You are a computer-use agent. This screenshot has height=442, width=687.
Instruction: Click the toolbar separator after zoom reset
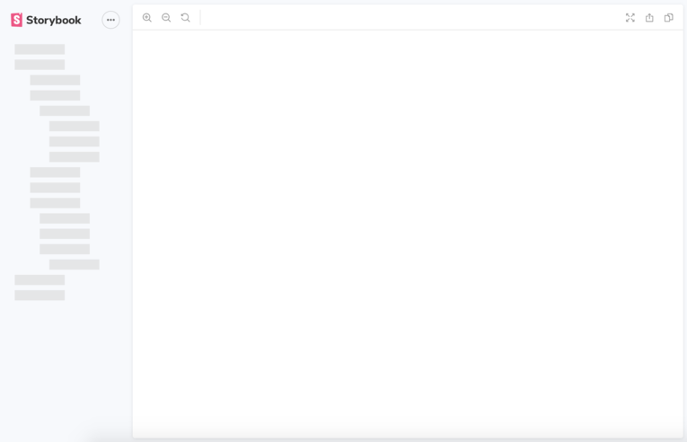tap(200, 18)
